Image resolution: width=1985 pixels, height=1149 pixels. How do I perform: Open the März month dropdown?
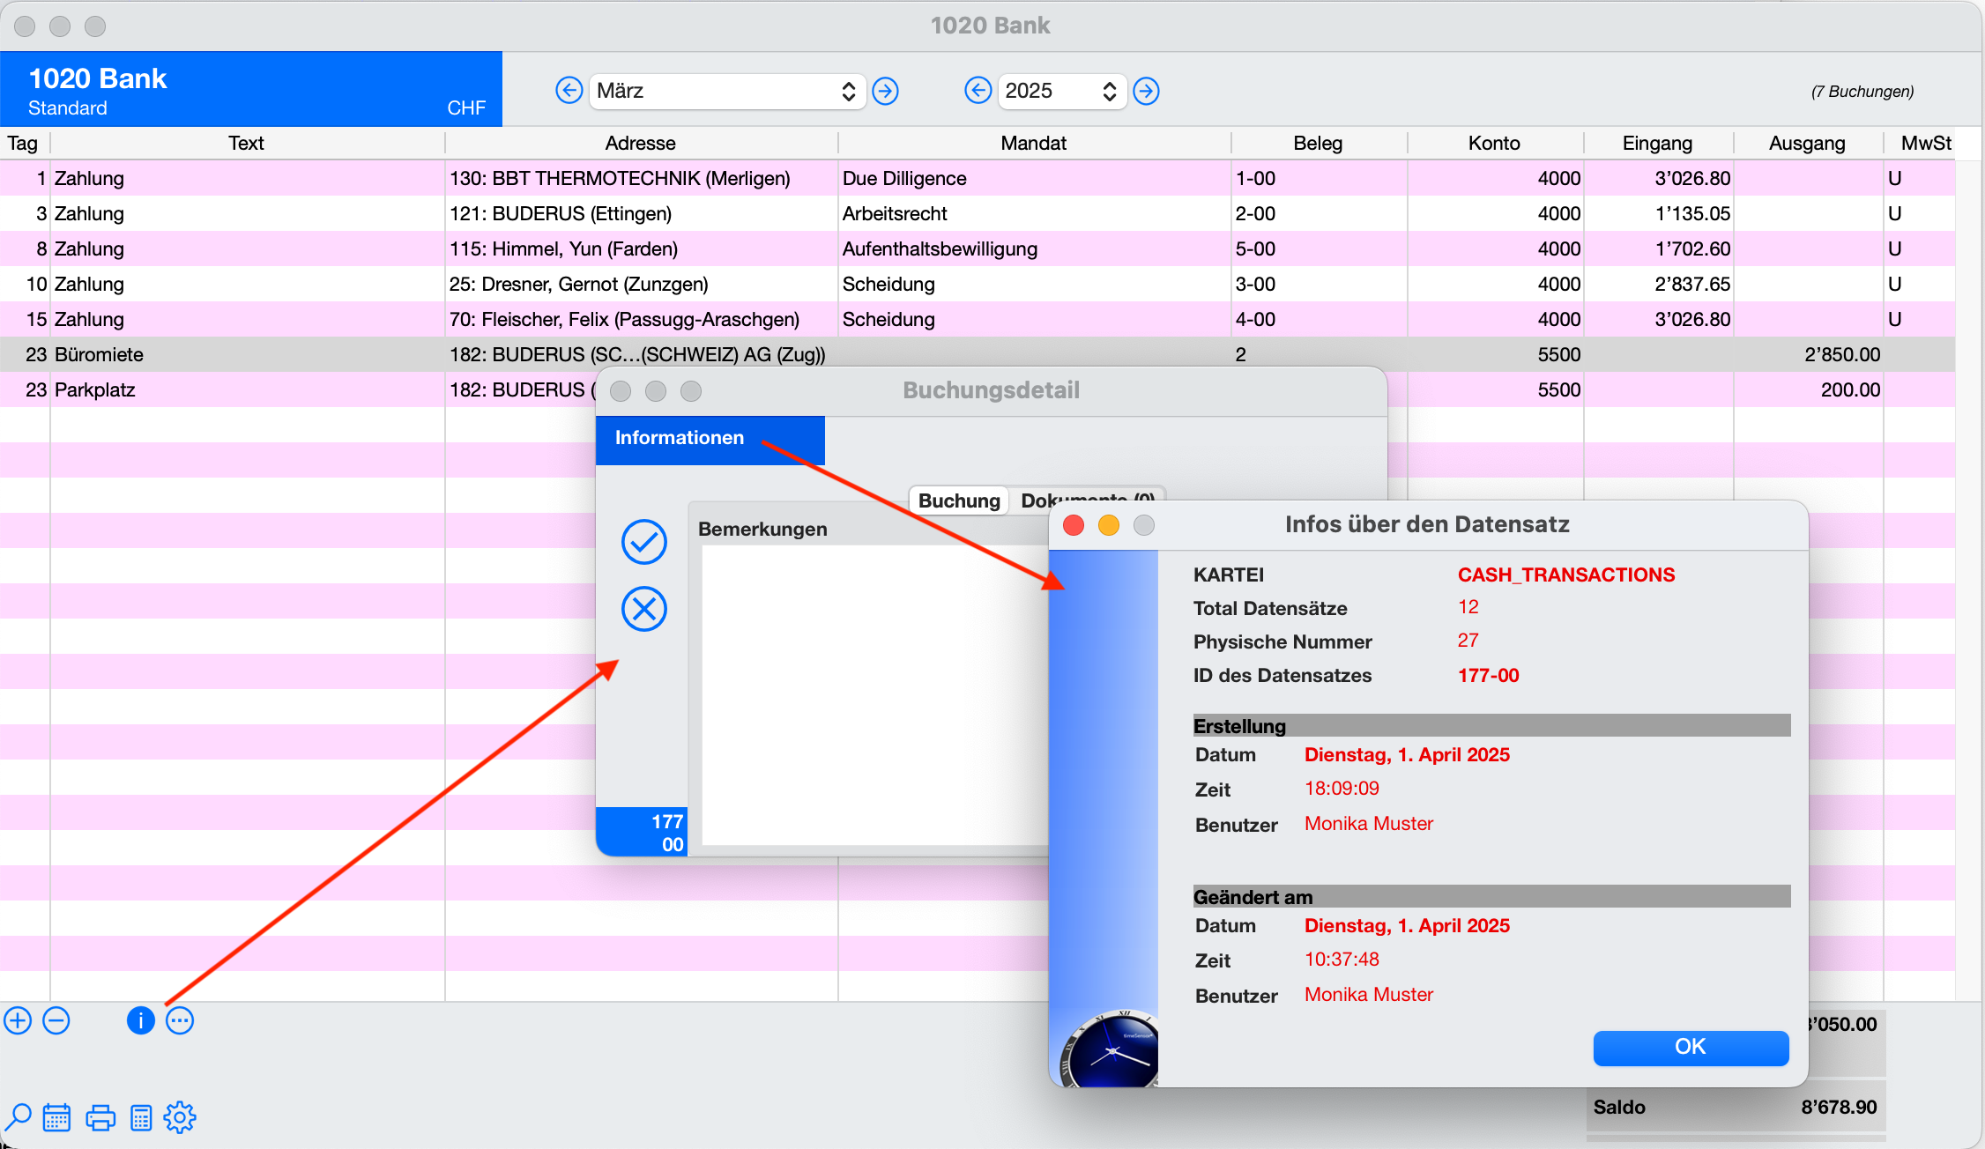pyautogui.click(x=726, y=91)
